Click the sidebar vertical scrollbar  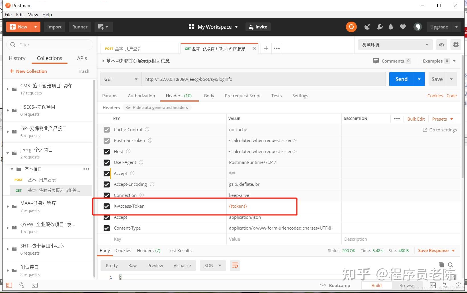coord(95,178)
